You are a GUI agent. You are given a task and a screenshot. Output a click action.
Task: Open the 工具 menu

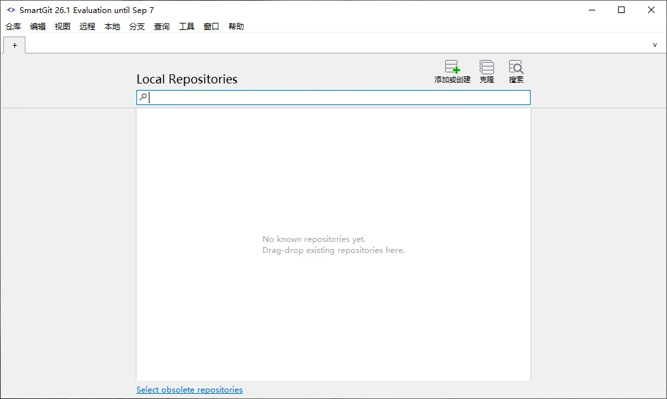187,26
